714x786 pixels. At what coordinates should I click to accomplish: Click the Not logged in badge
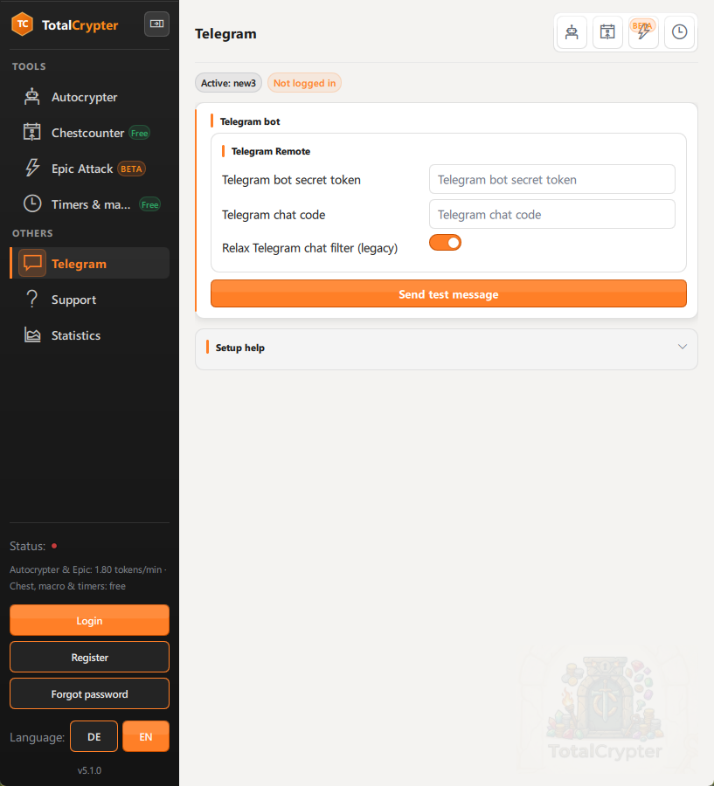305,83
